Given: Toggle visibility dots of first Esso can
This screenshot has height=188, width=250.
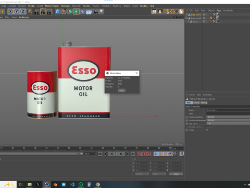Looking at the screenshot, I should pyautogui.click(x=206, y=15).
